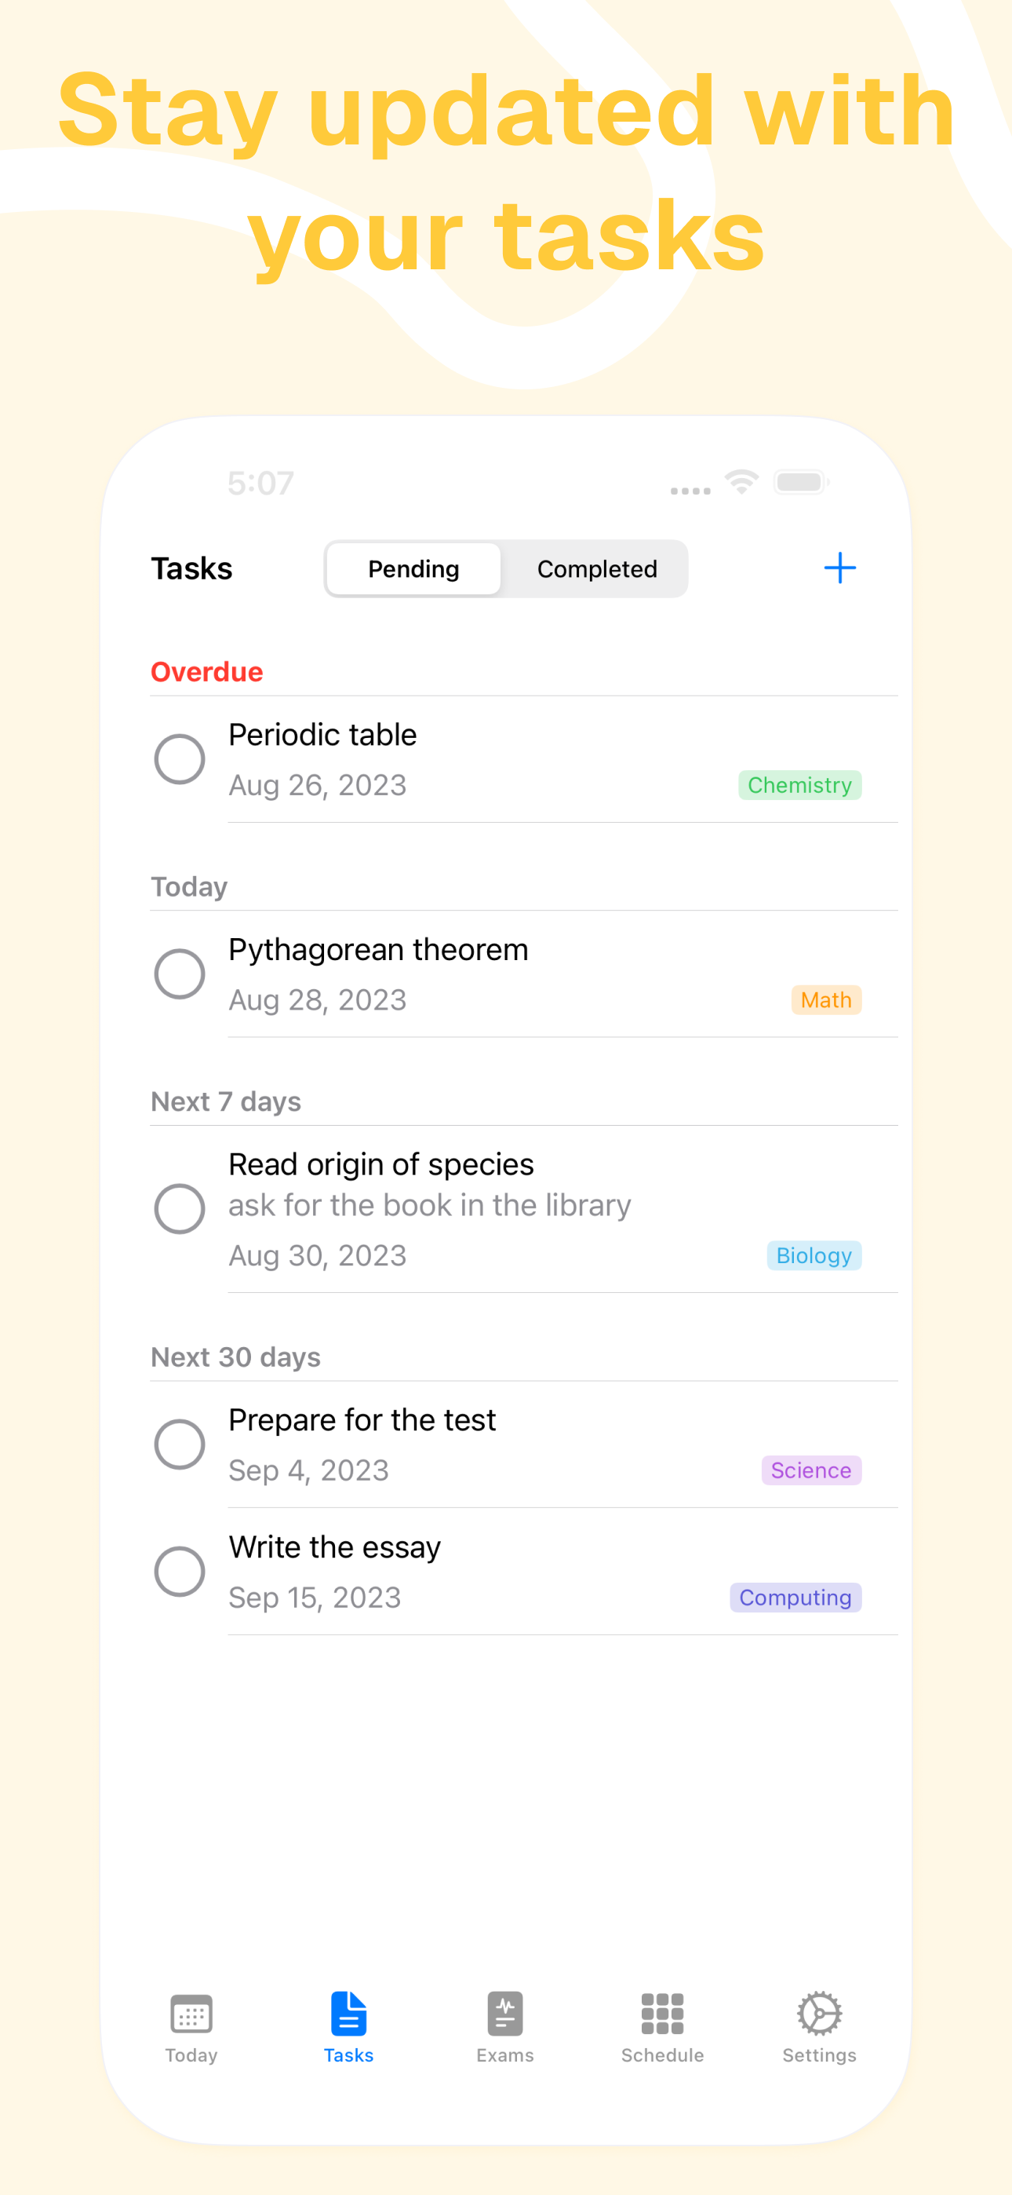Check off Read origin of species

179,1208
